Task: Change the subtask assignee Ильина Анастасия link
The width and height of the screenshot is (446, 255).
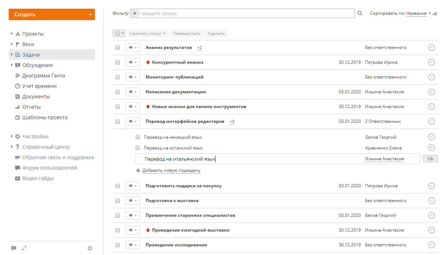Action: click(x=384, y=159)
